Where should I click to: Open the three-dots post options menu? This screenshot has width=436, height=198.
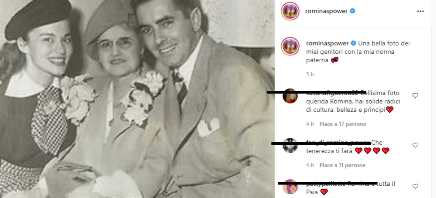click(x=420, y=11)
